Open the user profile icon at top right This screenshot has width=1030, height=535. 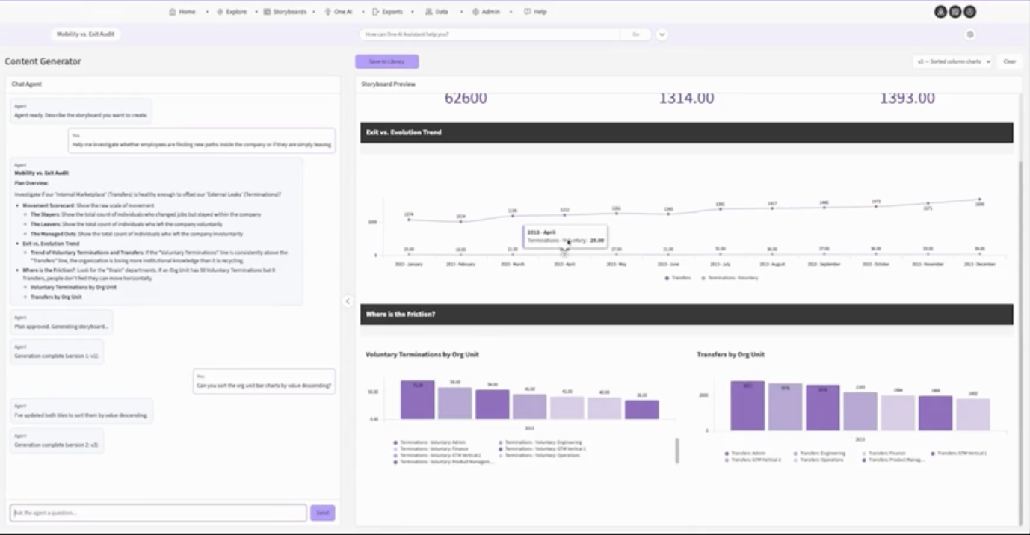point(940,12)
